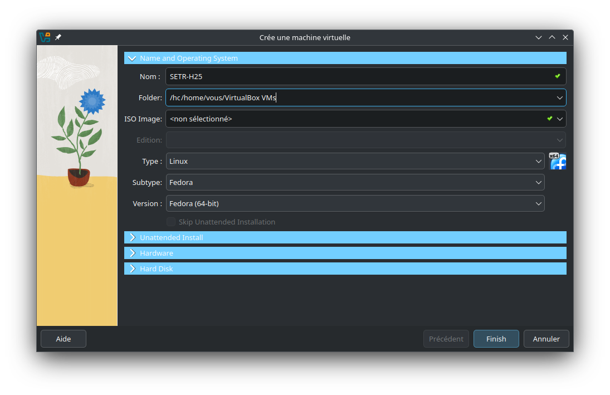Expand the Hardware section

(x=132, y=253)
